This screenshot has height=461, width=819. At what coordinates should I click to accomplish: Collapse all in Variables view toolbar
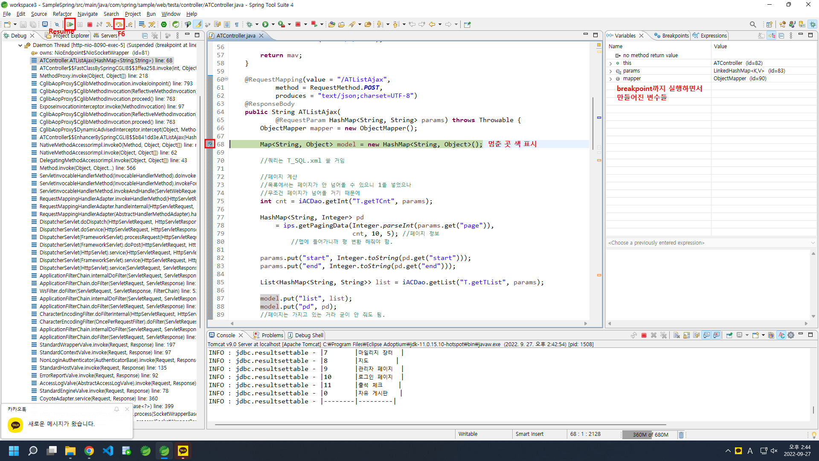(x=781, y=36)
